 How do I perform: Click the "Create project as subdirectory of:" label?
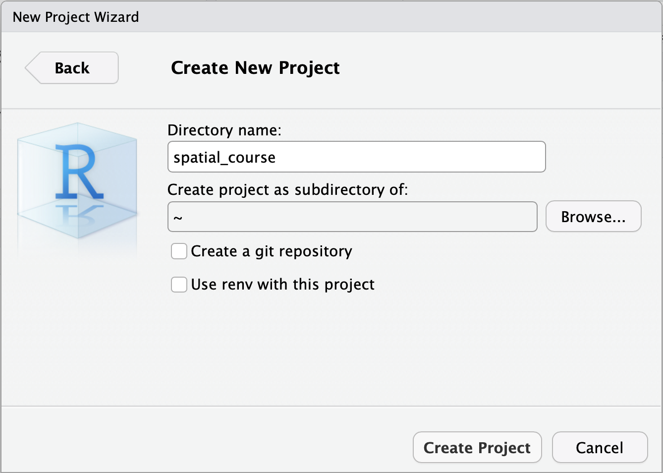pos(287,190)
